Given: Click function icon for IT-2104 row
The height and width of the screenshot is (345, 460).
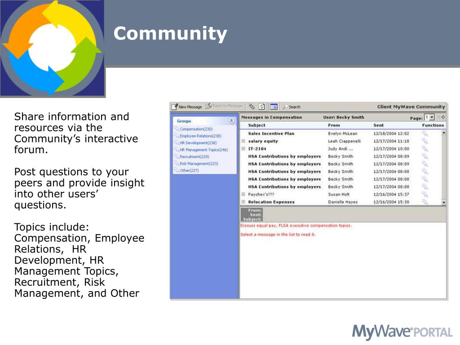Looking at the screenshot, I should point(425,149).
